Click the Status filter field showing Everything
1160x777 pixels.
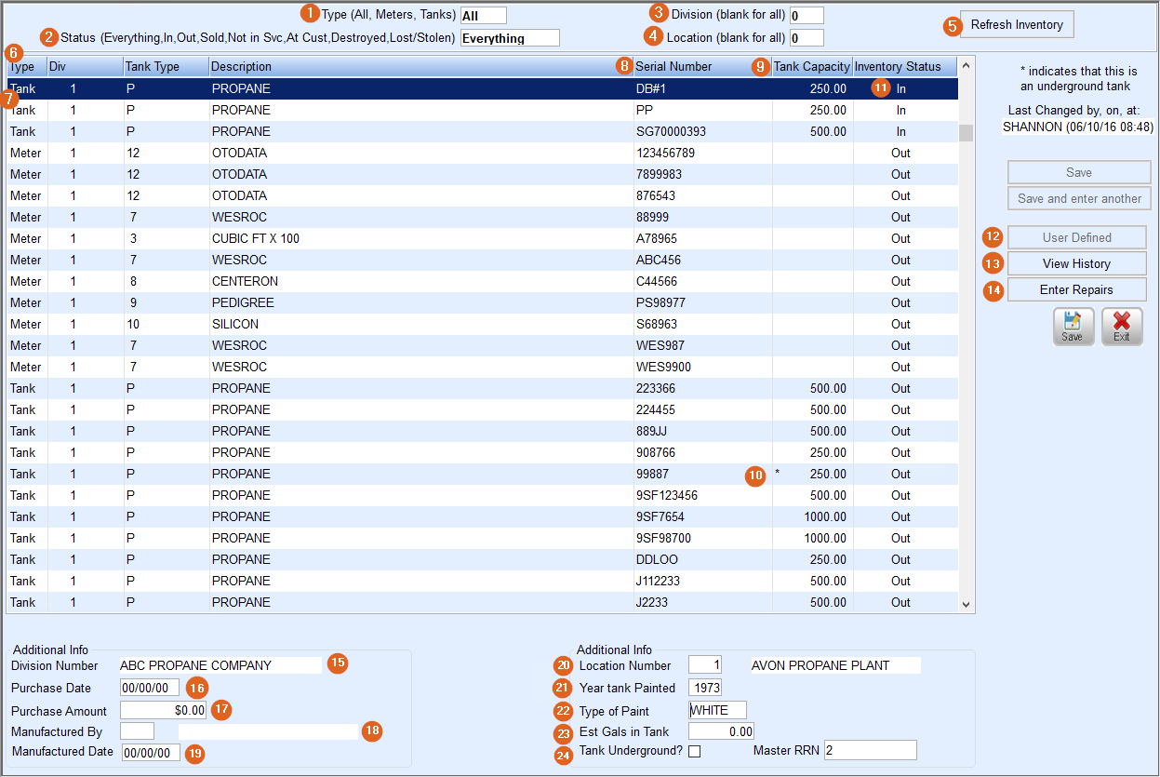tap(510, 38)
